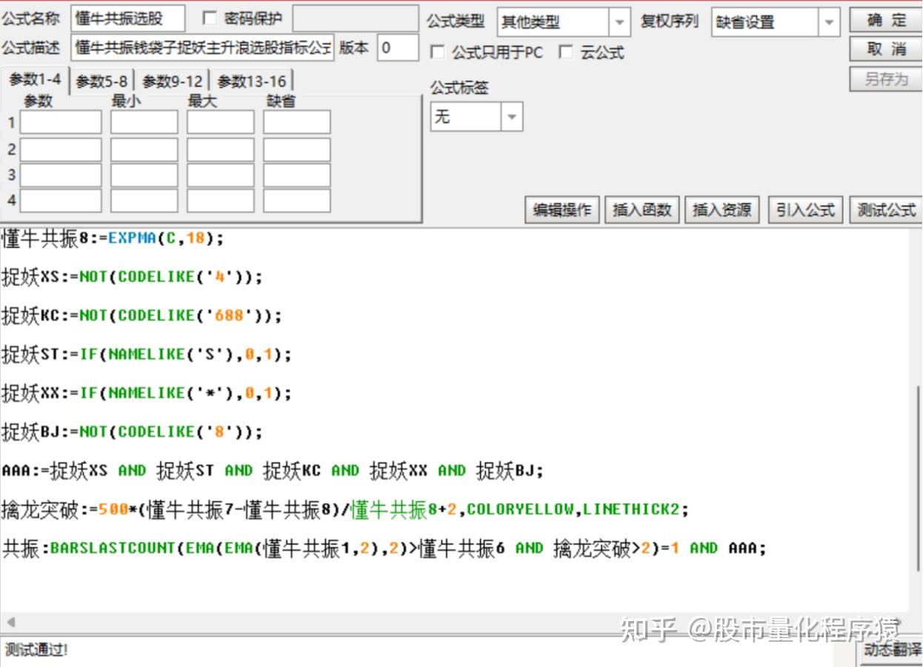
Task: Click row 1 缺省 field
Action: 297,122
